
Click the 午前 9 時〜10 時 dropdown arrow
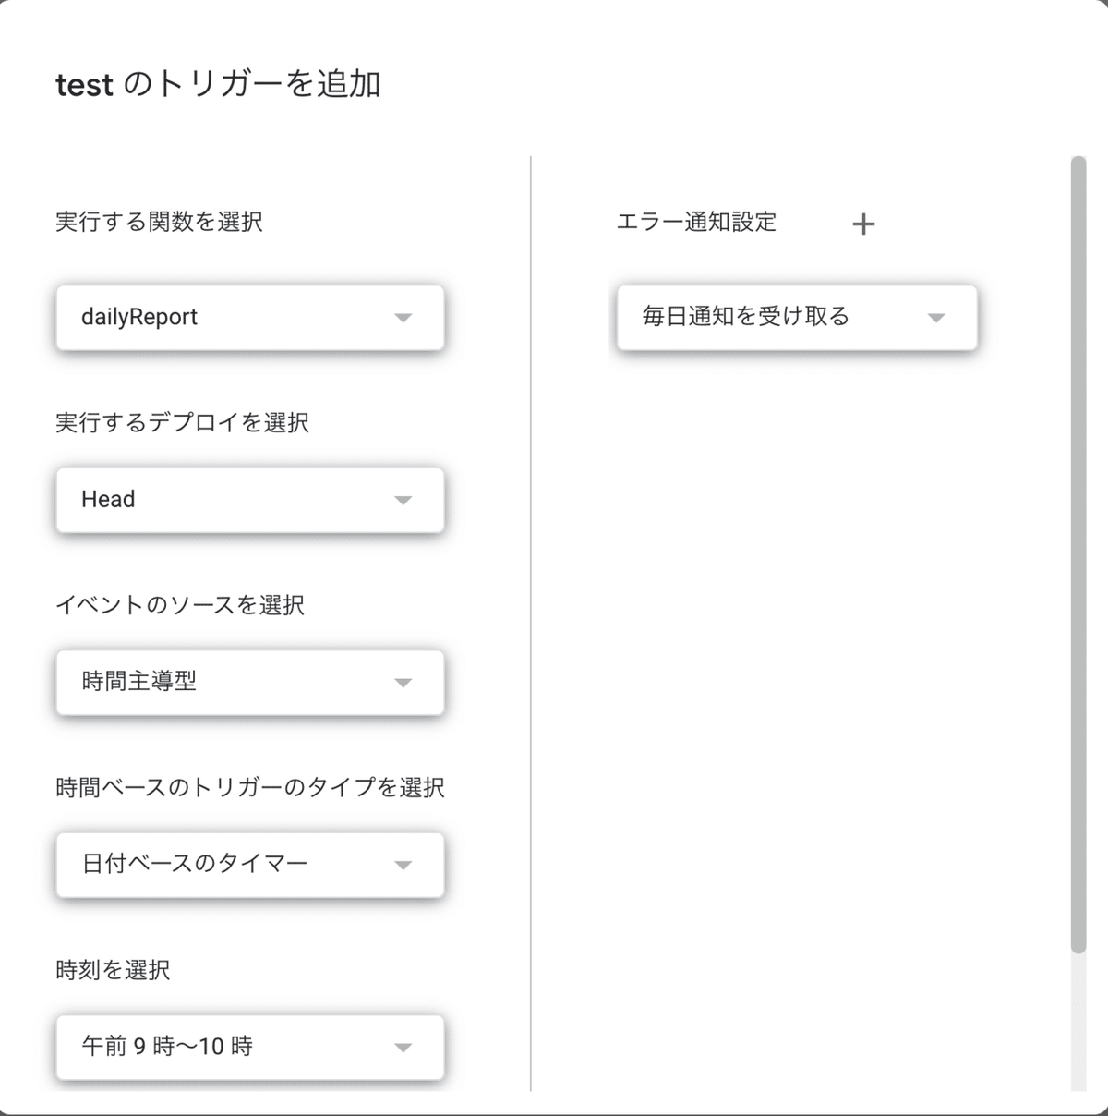[x=403, y=1047]
